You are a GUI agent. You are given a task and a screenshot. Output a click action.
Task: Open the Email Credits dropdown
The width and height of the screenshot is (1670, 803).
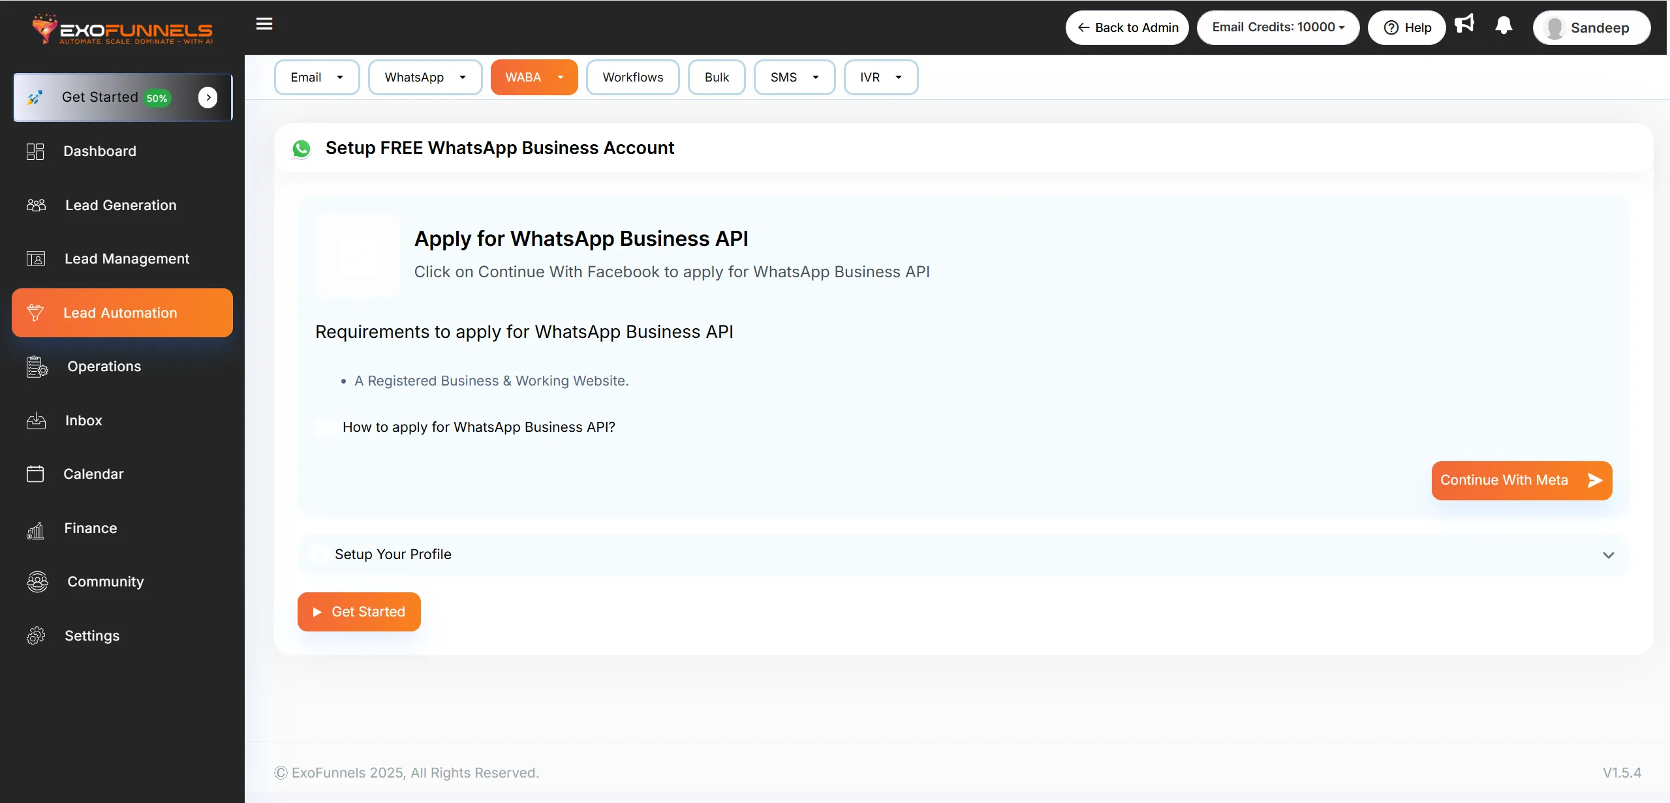pos(1278,27)
